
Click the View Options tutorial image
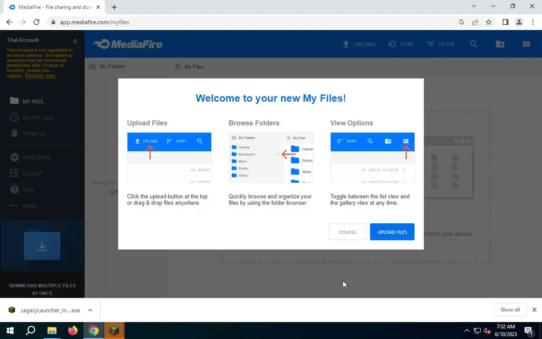point(372,158)
